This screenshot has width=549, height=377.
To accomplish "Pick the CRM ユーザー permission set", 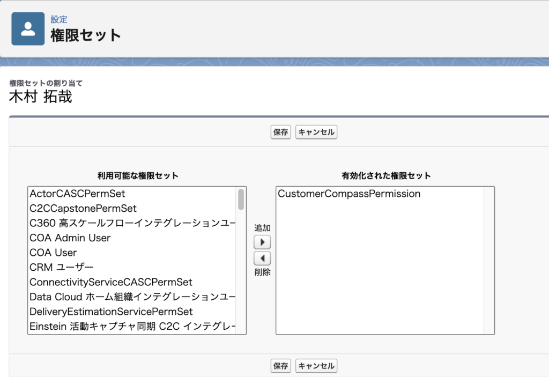I will pos(62,267).
